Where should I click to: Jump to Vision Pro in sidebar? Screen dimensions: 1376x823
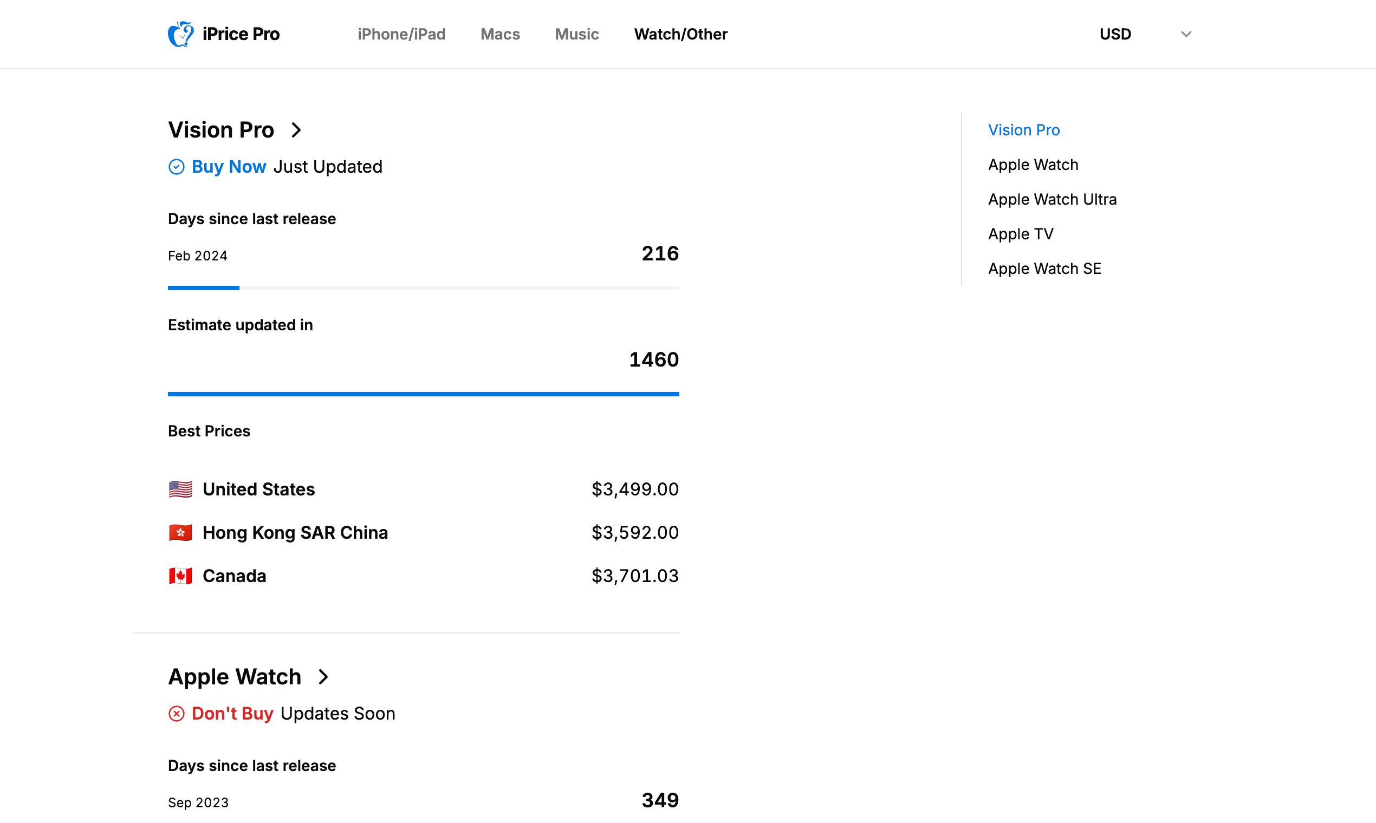pyautogui.click(x=1024, y=130)
